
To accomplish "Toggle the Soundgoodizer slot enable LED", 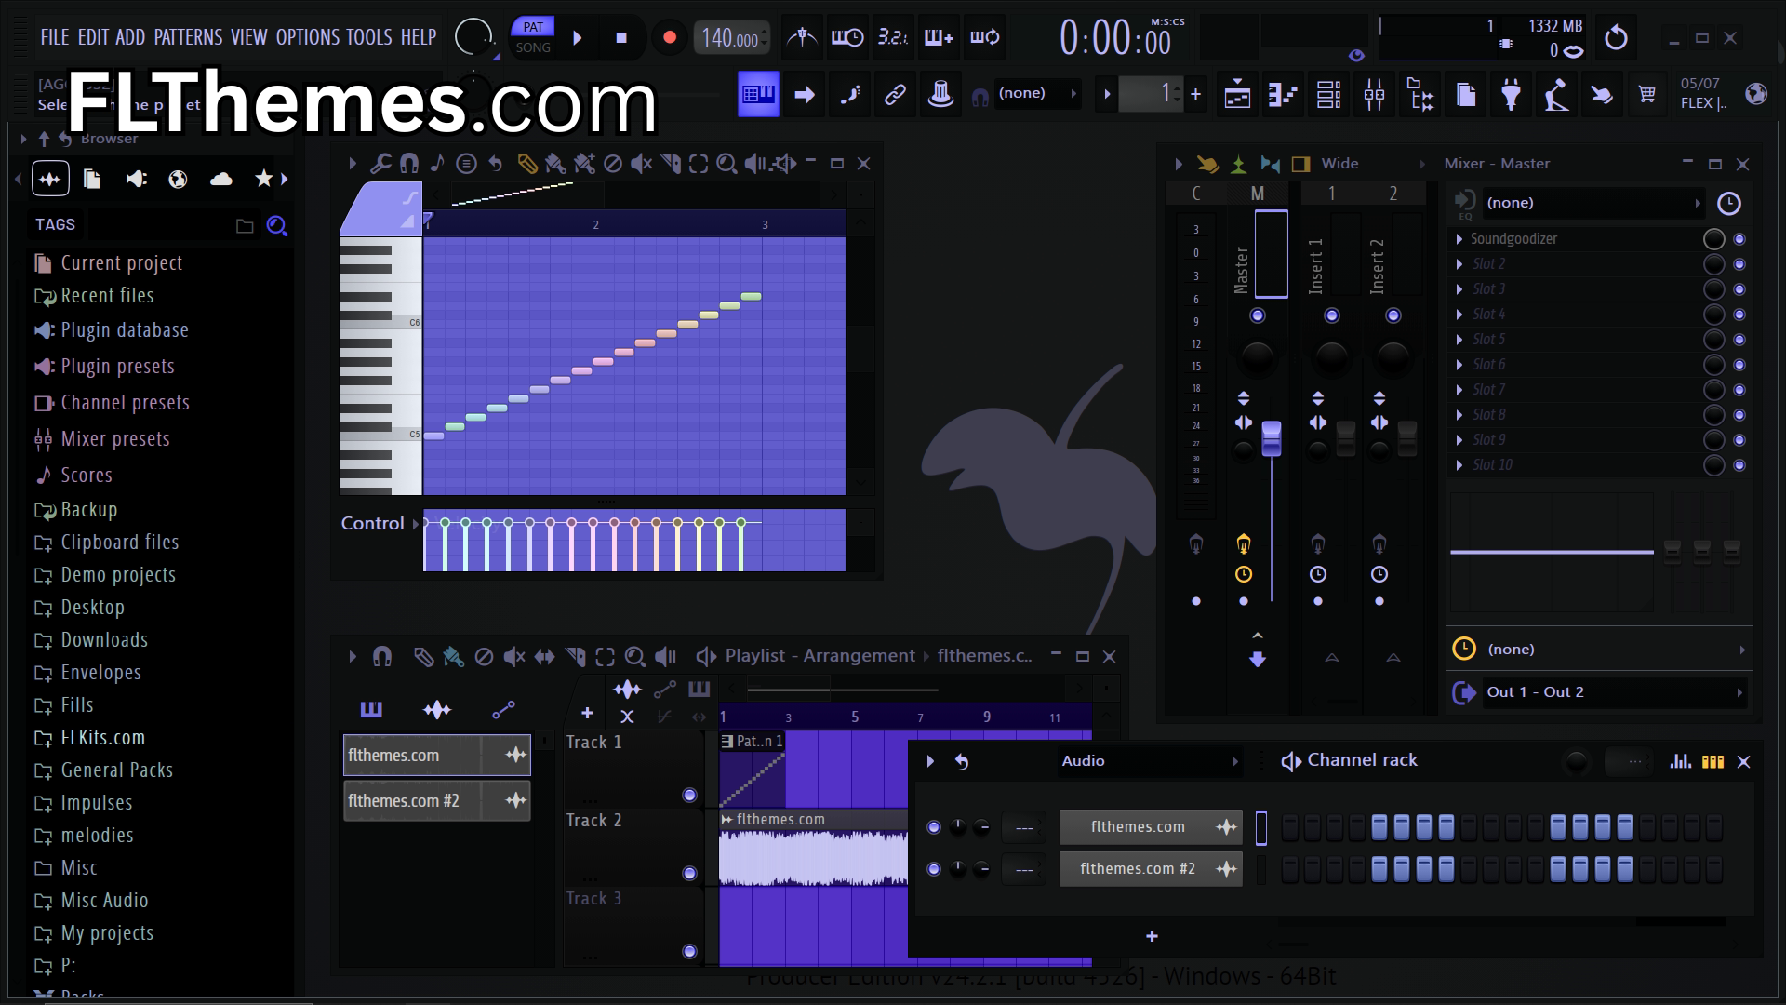I will [x=1739, y=239].
